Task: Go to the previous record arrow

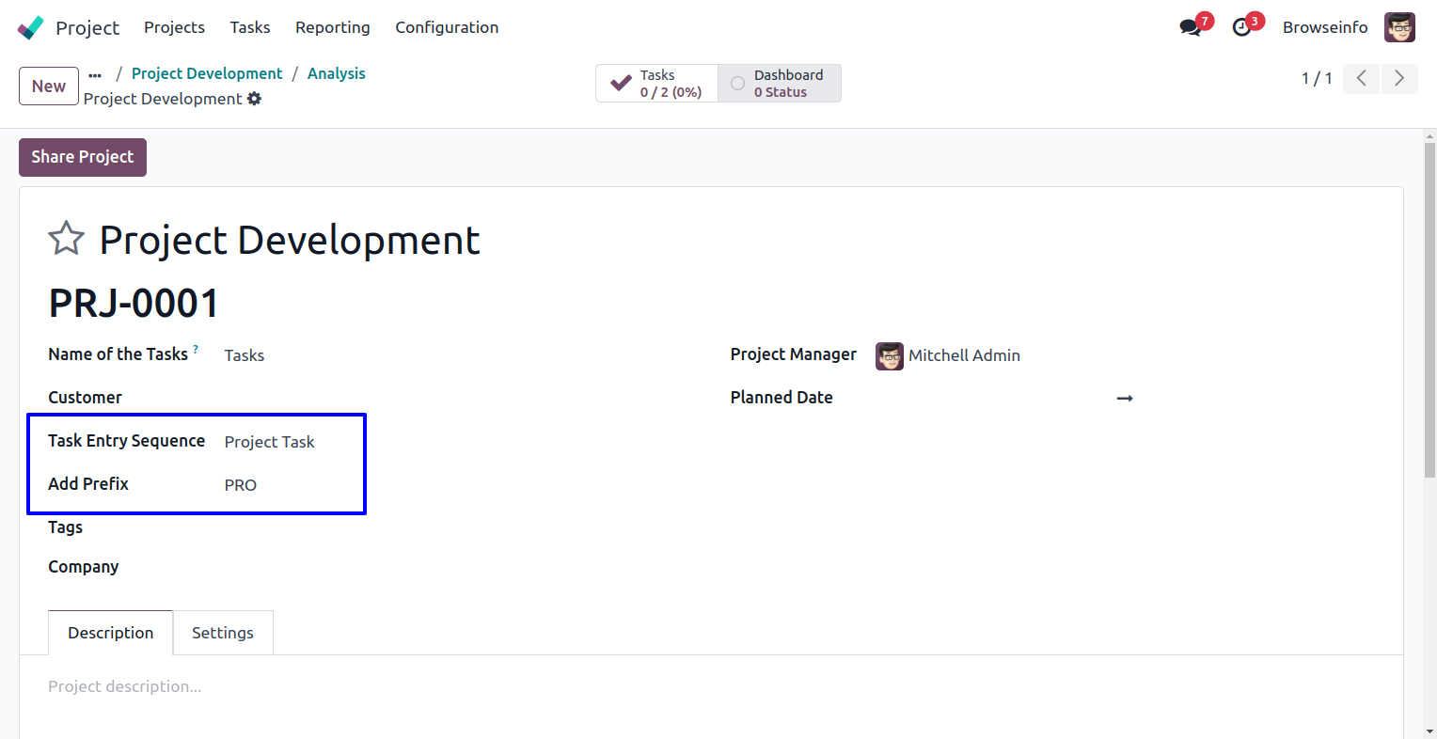Action: (x=1361, y=78)
